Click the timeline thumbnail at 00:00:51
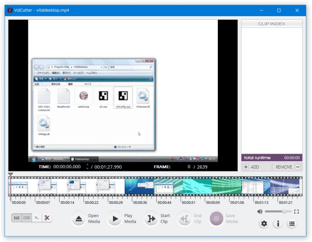The image size is (312, 242). [x=197, y=186]
